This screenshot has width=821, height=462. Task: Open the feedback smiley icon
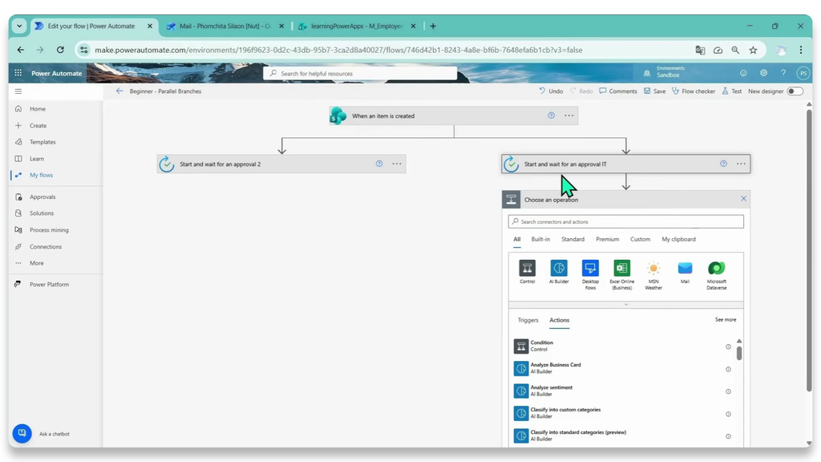click(743, 73)
